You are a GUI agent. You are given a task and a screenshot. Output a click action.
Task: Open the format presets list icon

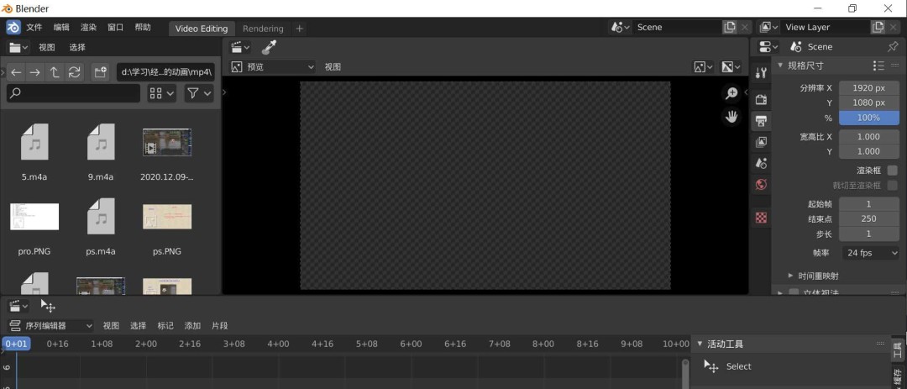pyautogui.click(x=879, y=66)
